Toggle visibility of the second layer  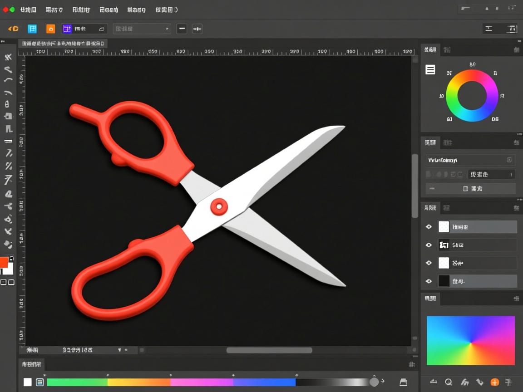click(x=429, y=245)
